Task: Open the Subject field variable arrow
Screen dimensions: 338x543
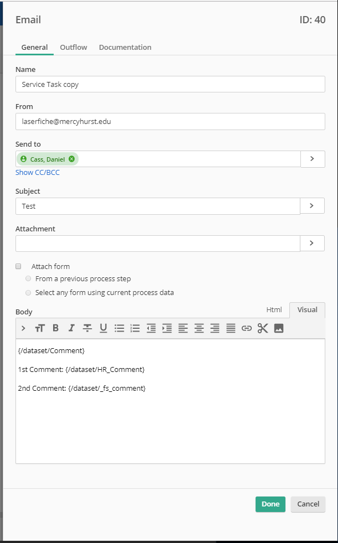Action: (312, 206)
